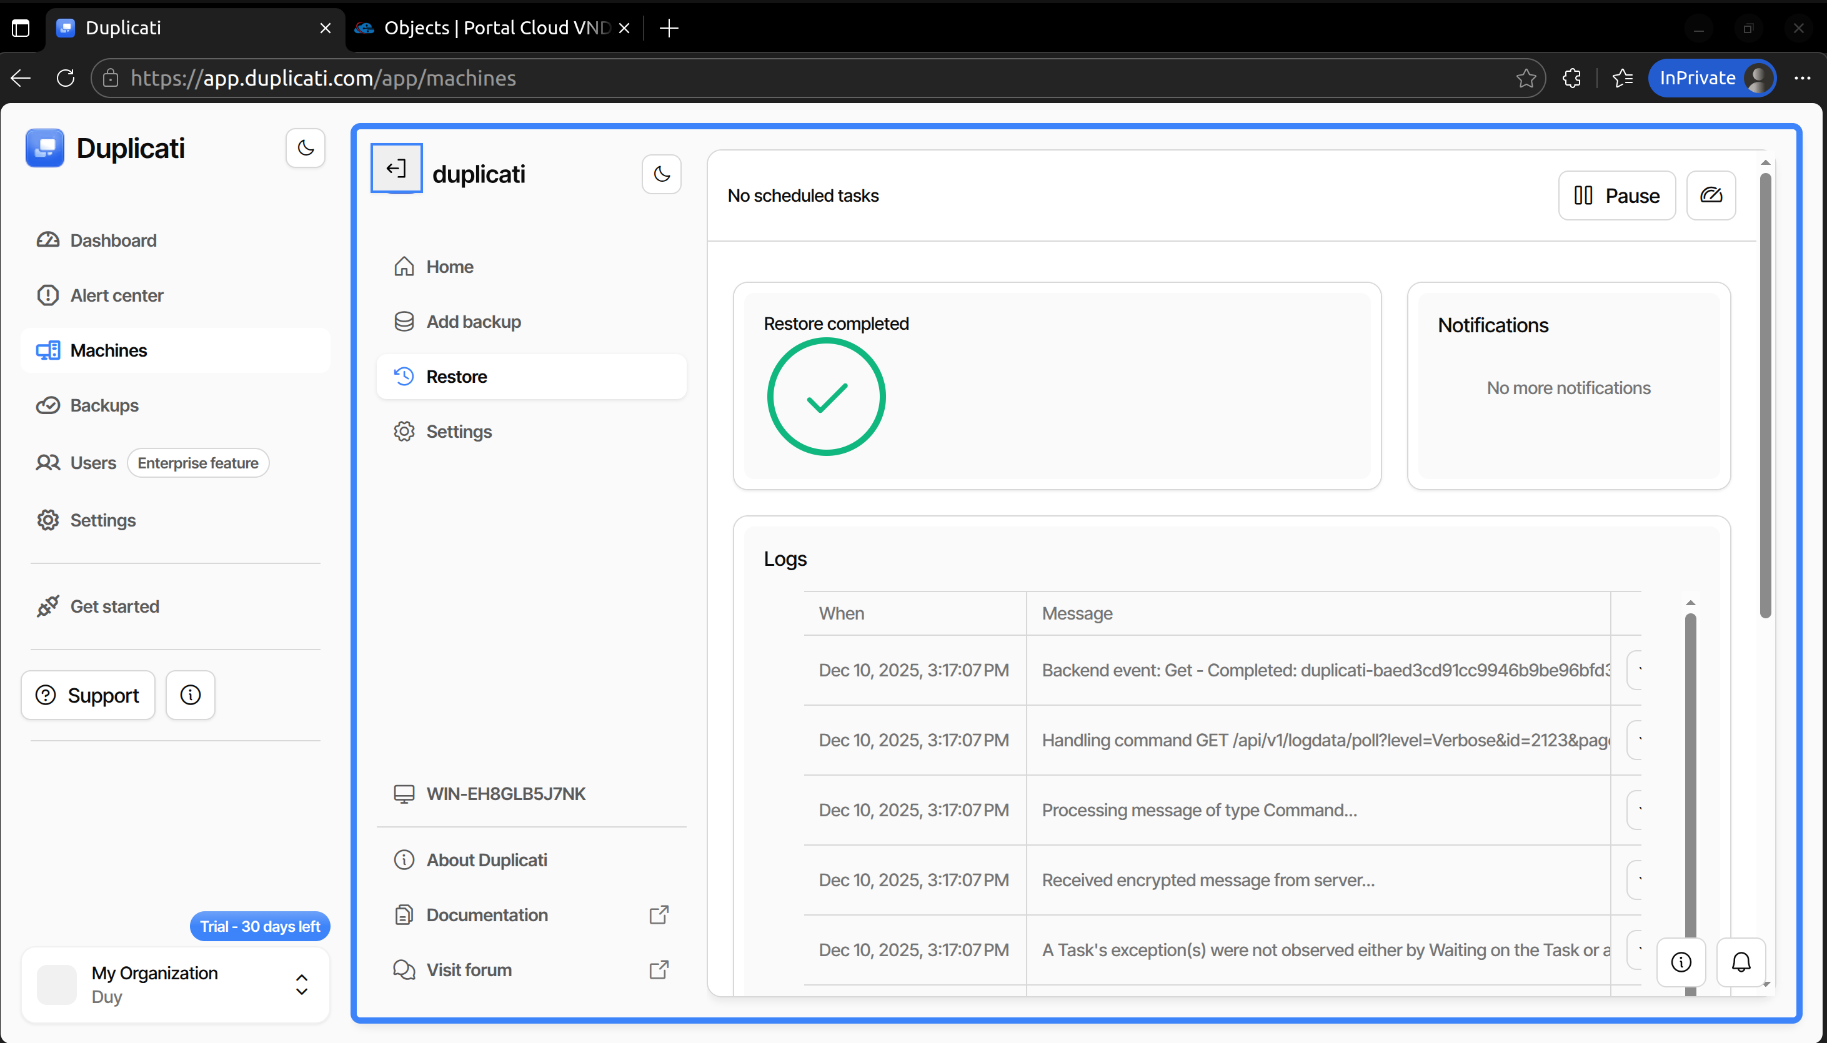Click the info icon beside Support
The image size is (1827, 1043).
coord(191,695)
